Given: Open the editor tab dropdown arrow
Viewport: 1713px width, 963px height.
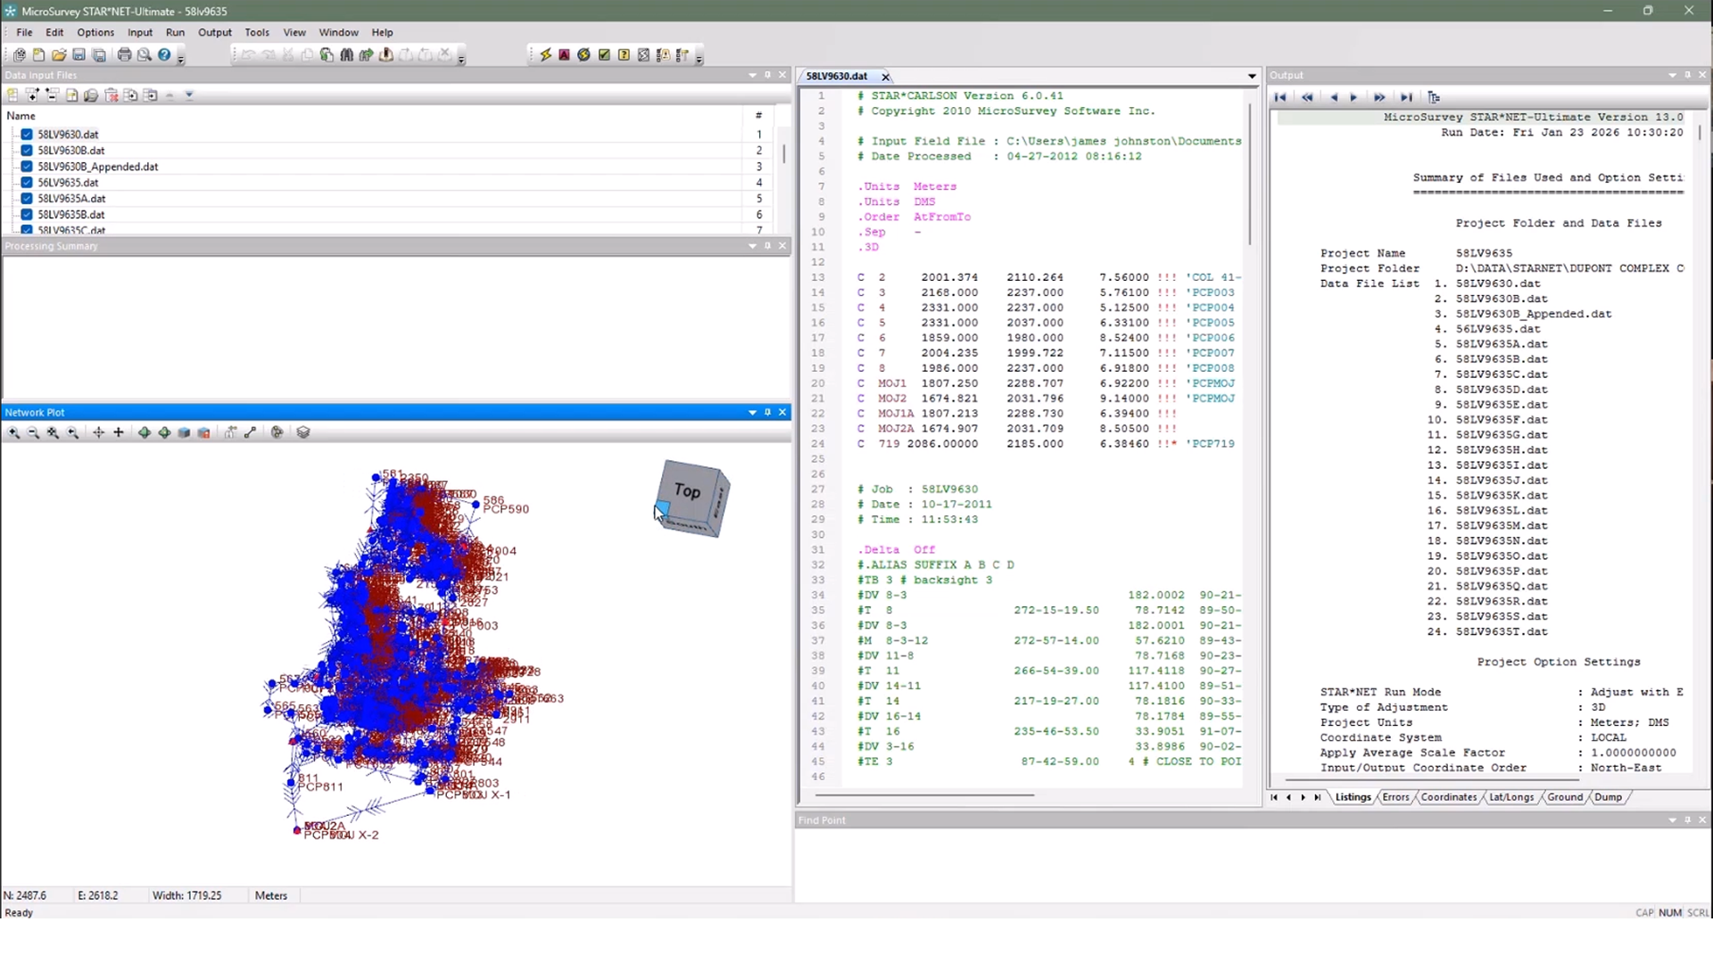Looking at the screenshot, I should (x=1252, y=77).
